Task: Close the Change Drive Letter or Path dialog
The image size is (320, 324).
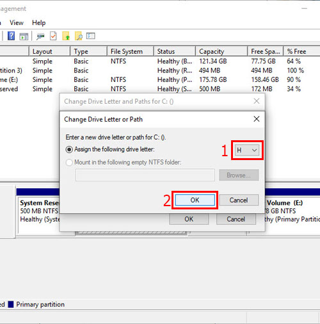Action: 257,119
